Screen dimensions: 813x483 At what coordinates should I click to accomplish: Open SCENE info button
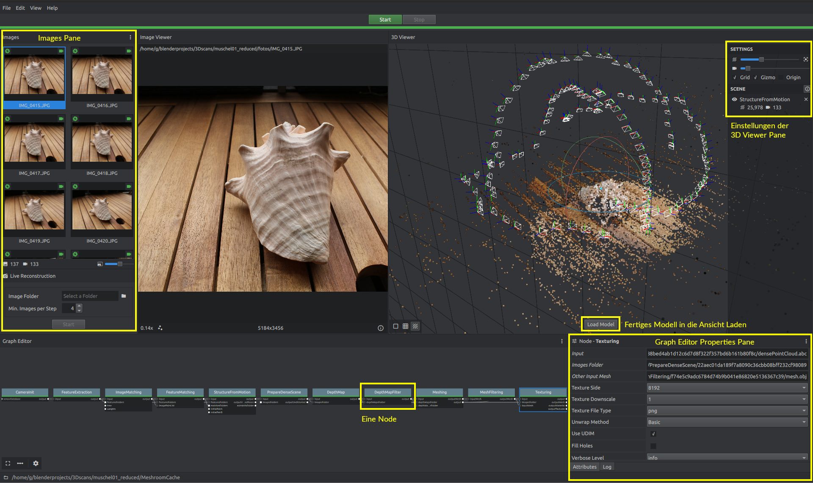807,89
